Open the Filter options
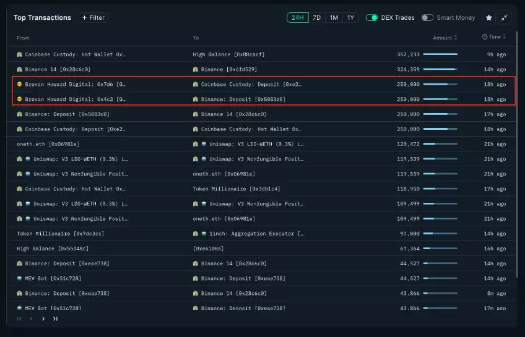The height and width of the screenshot is (337, 525). click(x=93, y=18)
